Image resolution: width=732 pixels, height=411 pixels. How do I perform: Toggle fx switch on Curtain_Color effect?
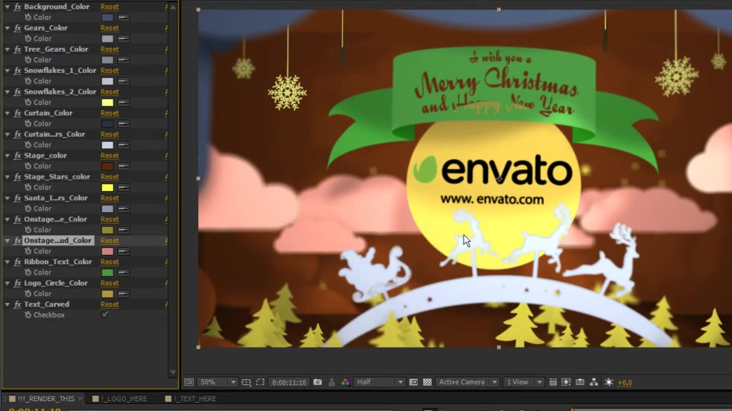18,113
